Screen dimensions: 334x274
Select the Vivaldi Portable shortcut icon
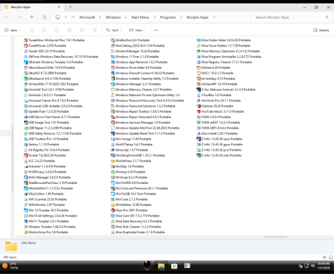pos(26,155)
